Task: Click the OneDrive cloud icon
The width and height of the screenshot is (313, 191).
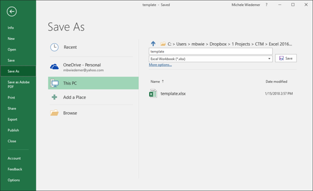Action: (x=54, y=67)
